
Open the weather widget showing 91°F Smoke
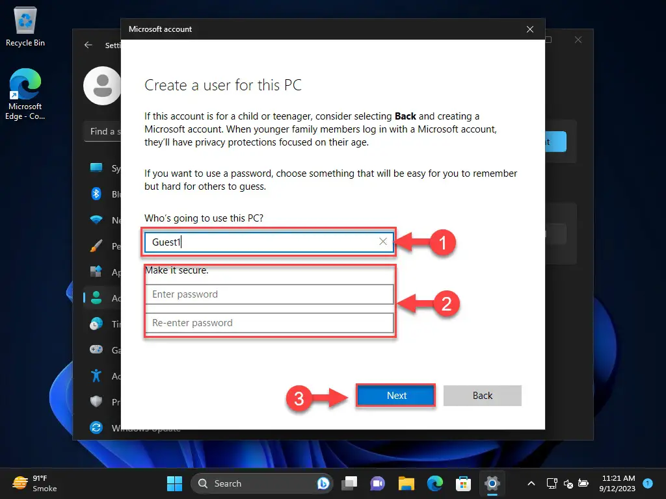tap(35, 483)
